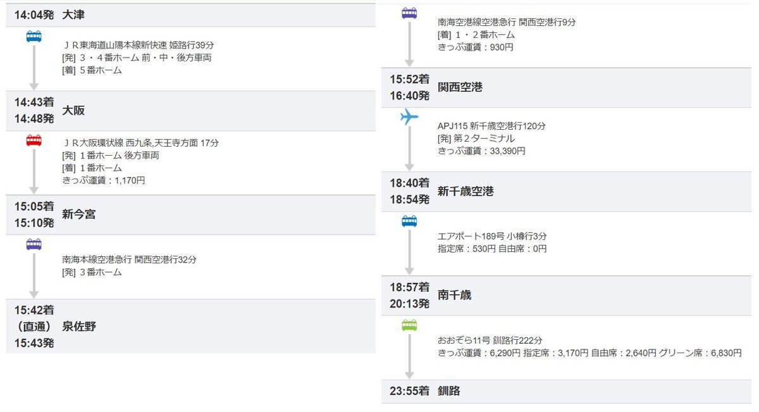
Task: Click the 14:04発 departure time
Action: pyautogui.click(x=34, y=15)
